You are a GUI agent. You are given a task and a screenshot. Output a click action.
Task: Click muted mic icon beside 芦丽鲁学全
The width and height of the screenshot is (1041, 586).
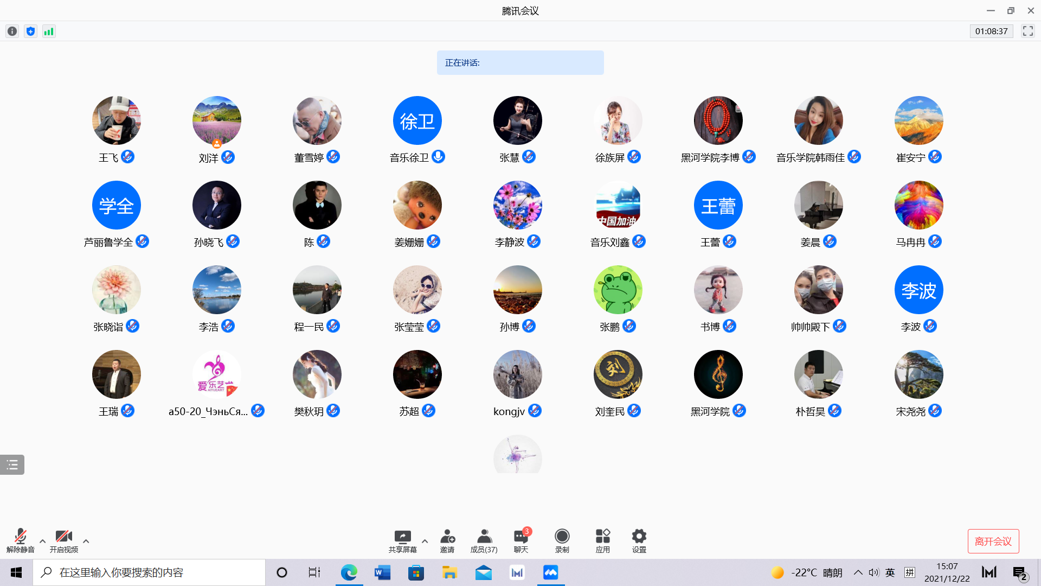point(143,241)
